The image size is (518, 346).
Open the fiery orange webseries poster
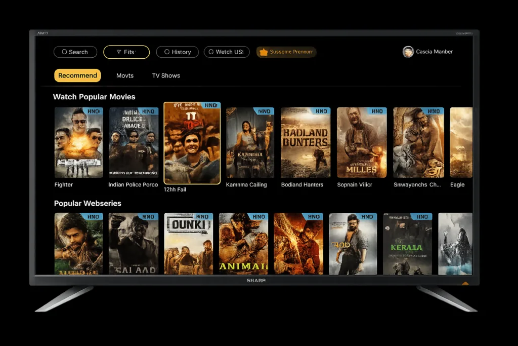298,244
